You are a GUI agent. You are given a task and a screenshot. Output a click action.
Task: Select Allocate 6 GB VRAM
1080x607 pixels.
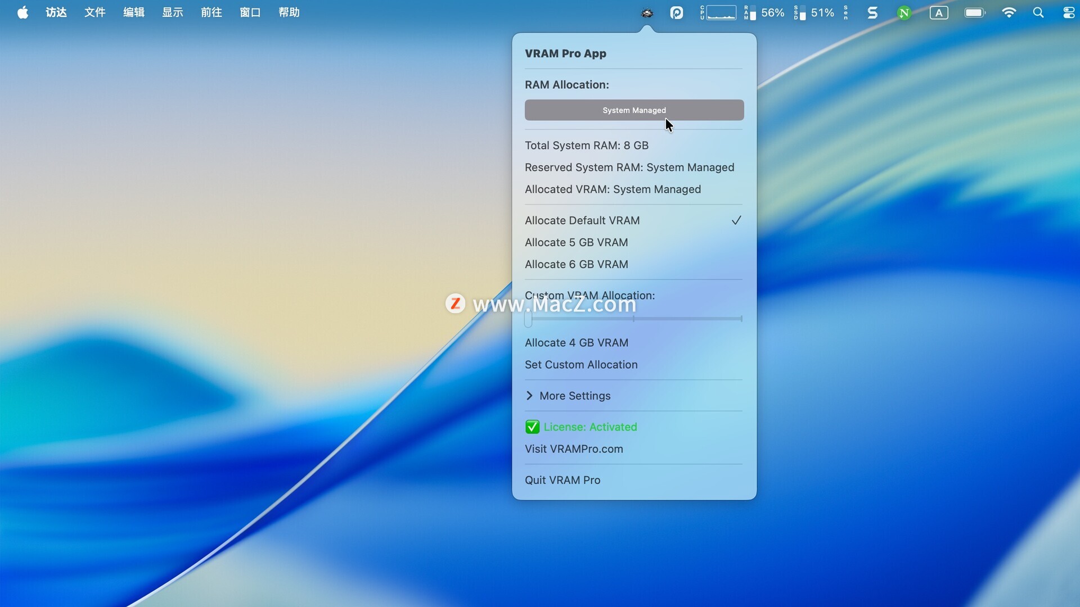634,264
